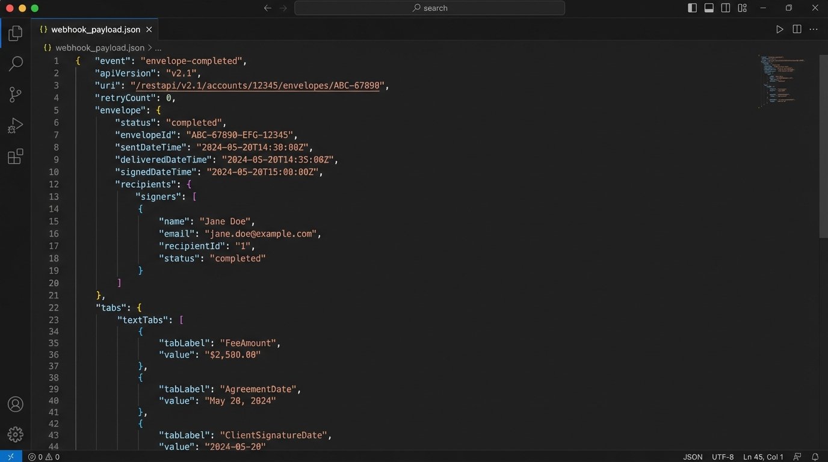Open the Source Control view

click(x=15, y=94)
